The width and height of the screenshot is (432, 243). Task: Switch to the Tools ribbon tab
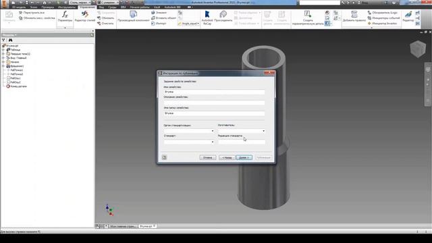(x=67, y=7)
